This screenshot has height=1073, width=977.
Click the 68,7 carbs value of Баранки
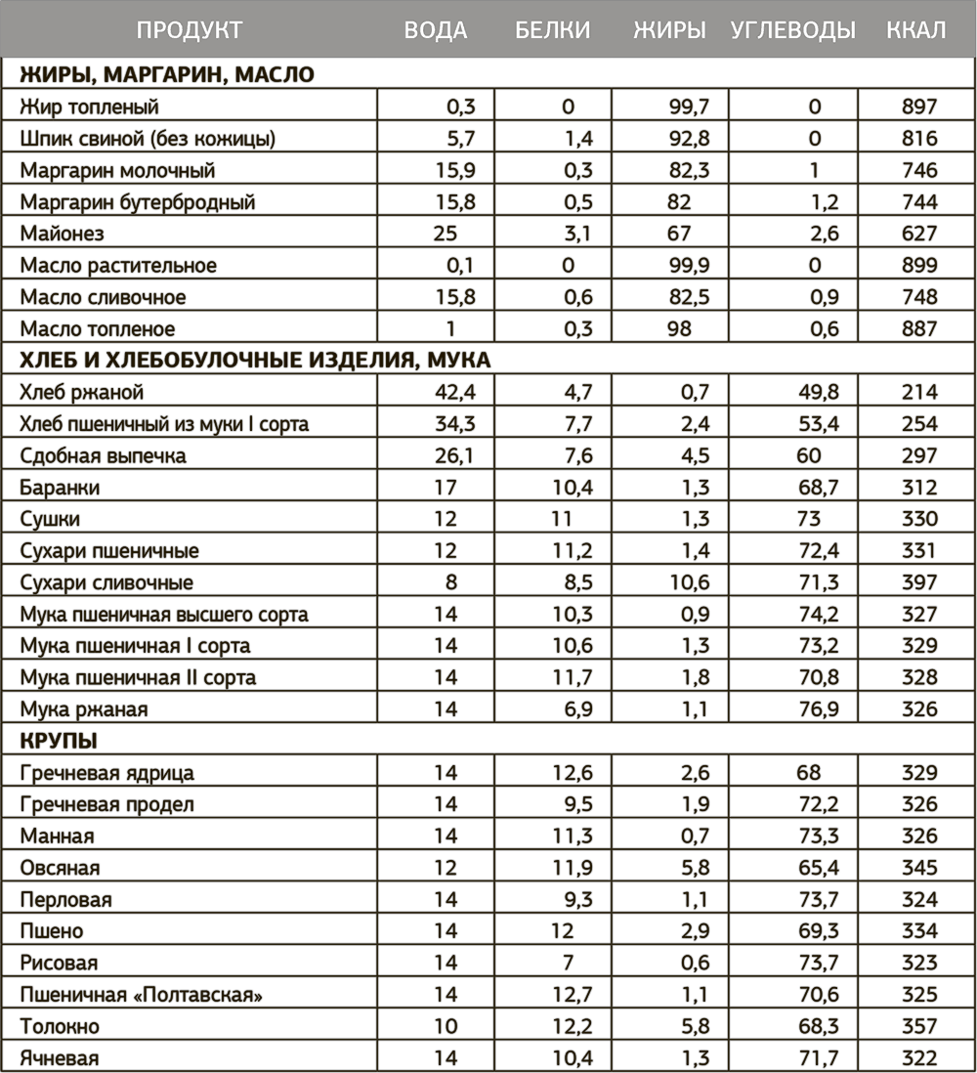point(819,488)
